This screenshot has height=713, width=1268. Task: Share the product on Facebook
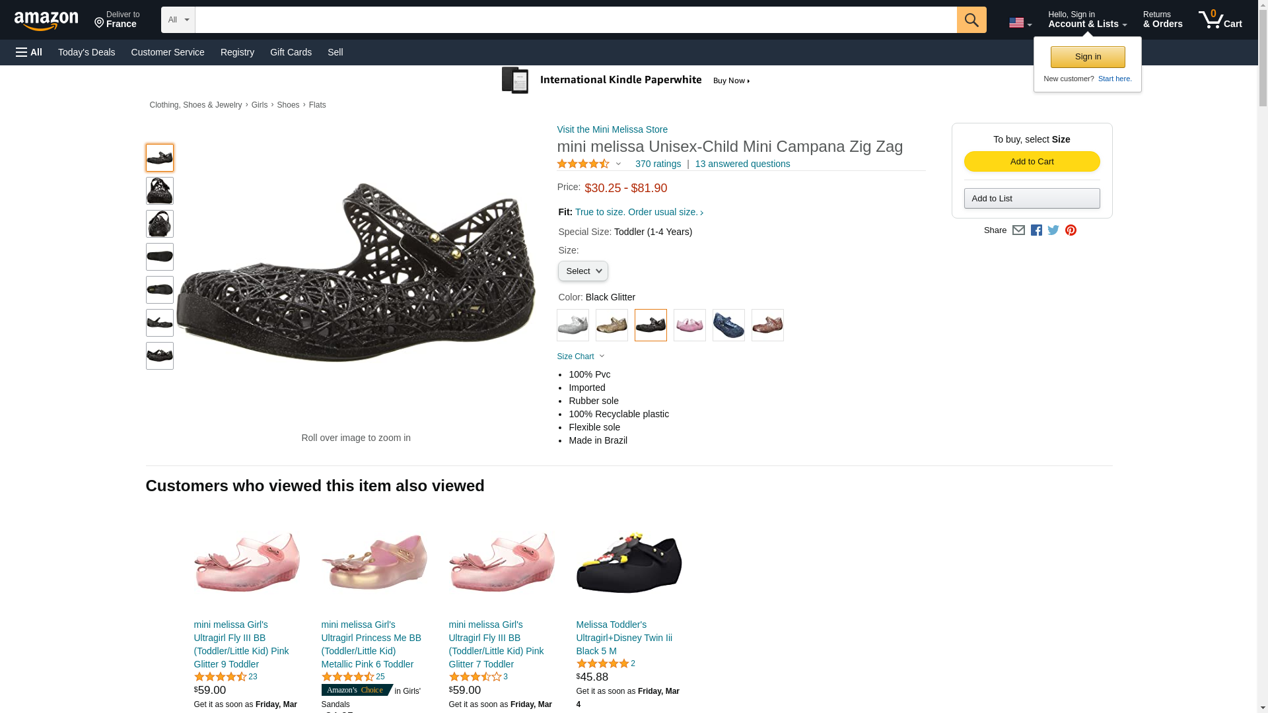click(x=1036, y=230)
